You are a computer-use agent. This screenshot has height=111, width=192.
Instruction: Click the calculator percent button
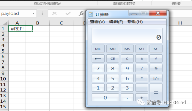156,68
